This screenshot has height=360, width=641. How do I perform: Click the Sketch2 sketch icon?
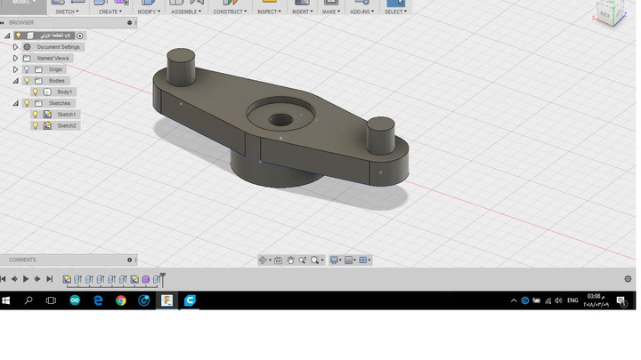pyautogui.click(x=47, y=125)
